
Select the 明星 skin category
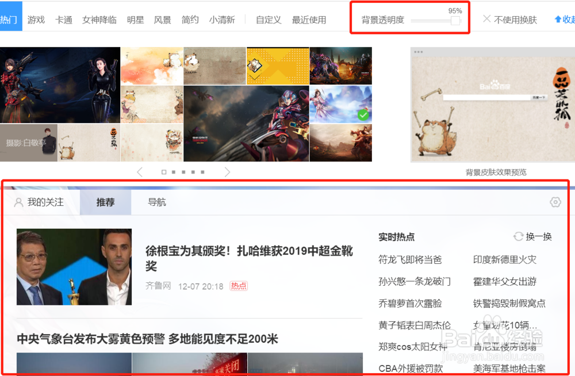tap(135, 20)
